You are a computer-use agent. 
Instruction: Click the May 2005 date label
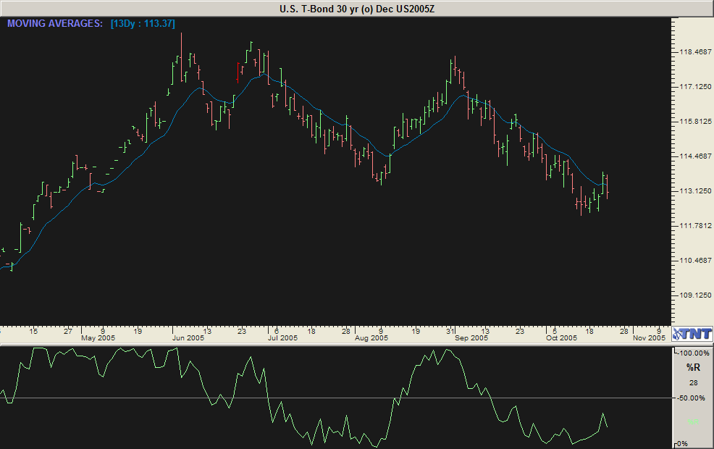coord(98,337)
